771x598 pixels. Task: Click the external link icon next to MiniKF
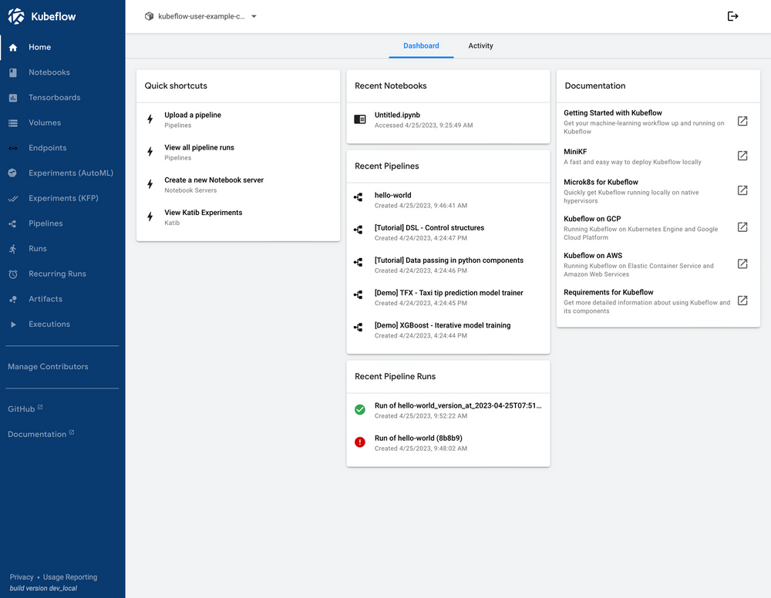[742, 156]
